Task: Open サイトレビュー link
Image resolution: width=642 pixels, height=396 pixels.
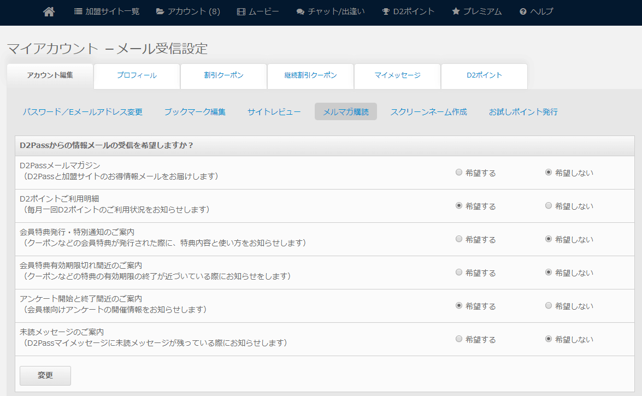Action: tap(274, 112)
